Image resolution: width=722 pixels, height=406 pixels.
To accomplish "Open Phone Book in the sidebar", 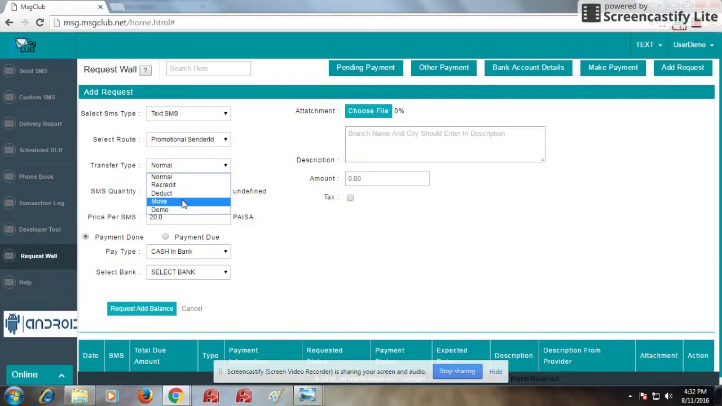I will tap(36, 177).
